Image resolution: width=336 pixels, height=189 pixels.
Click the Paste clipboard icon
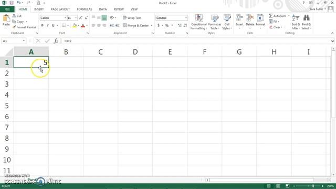click(6, 18)
